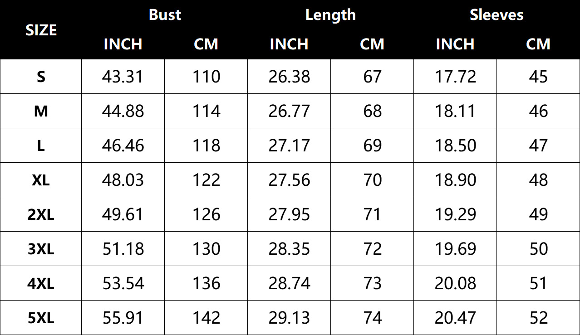Click the INCH subheader under Bust
This screenshot has height=335, width=580.
tap(123, 44)
